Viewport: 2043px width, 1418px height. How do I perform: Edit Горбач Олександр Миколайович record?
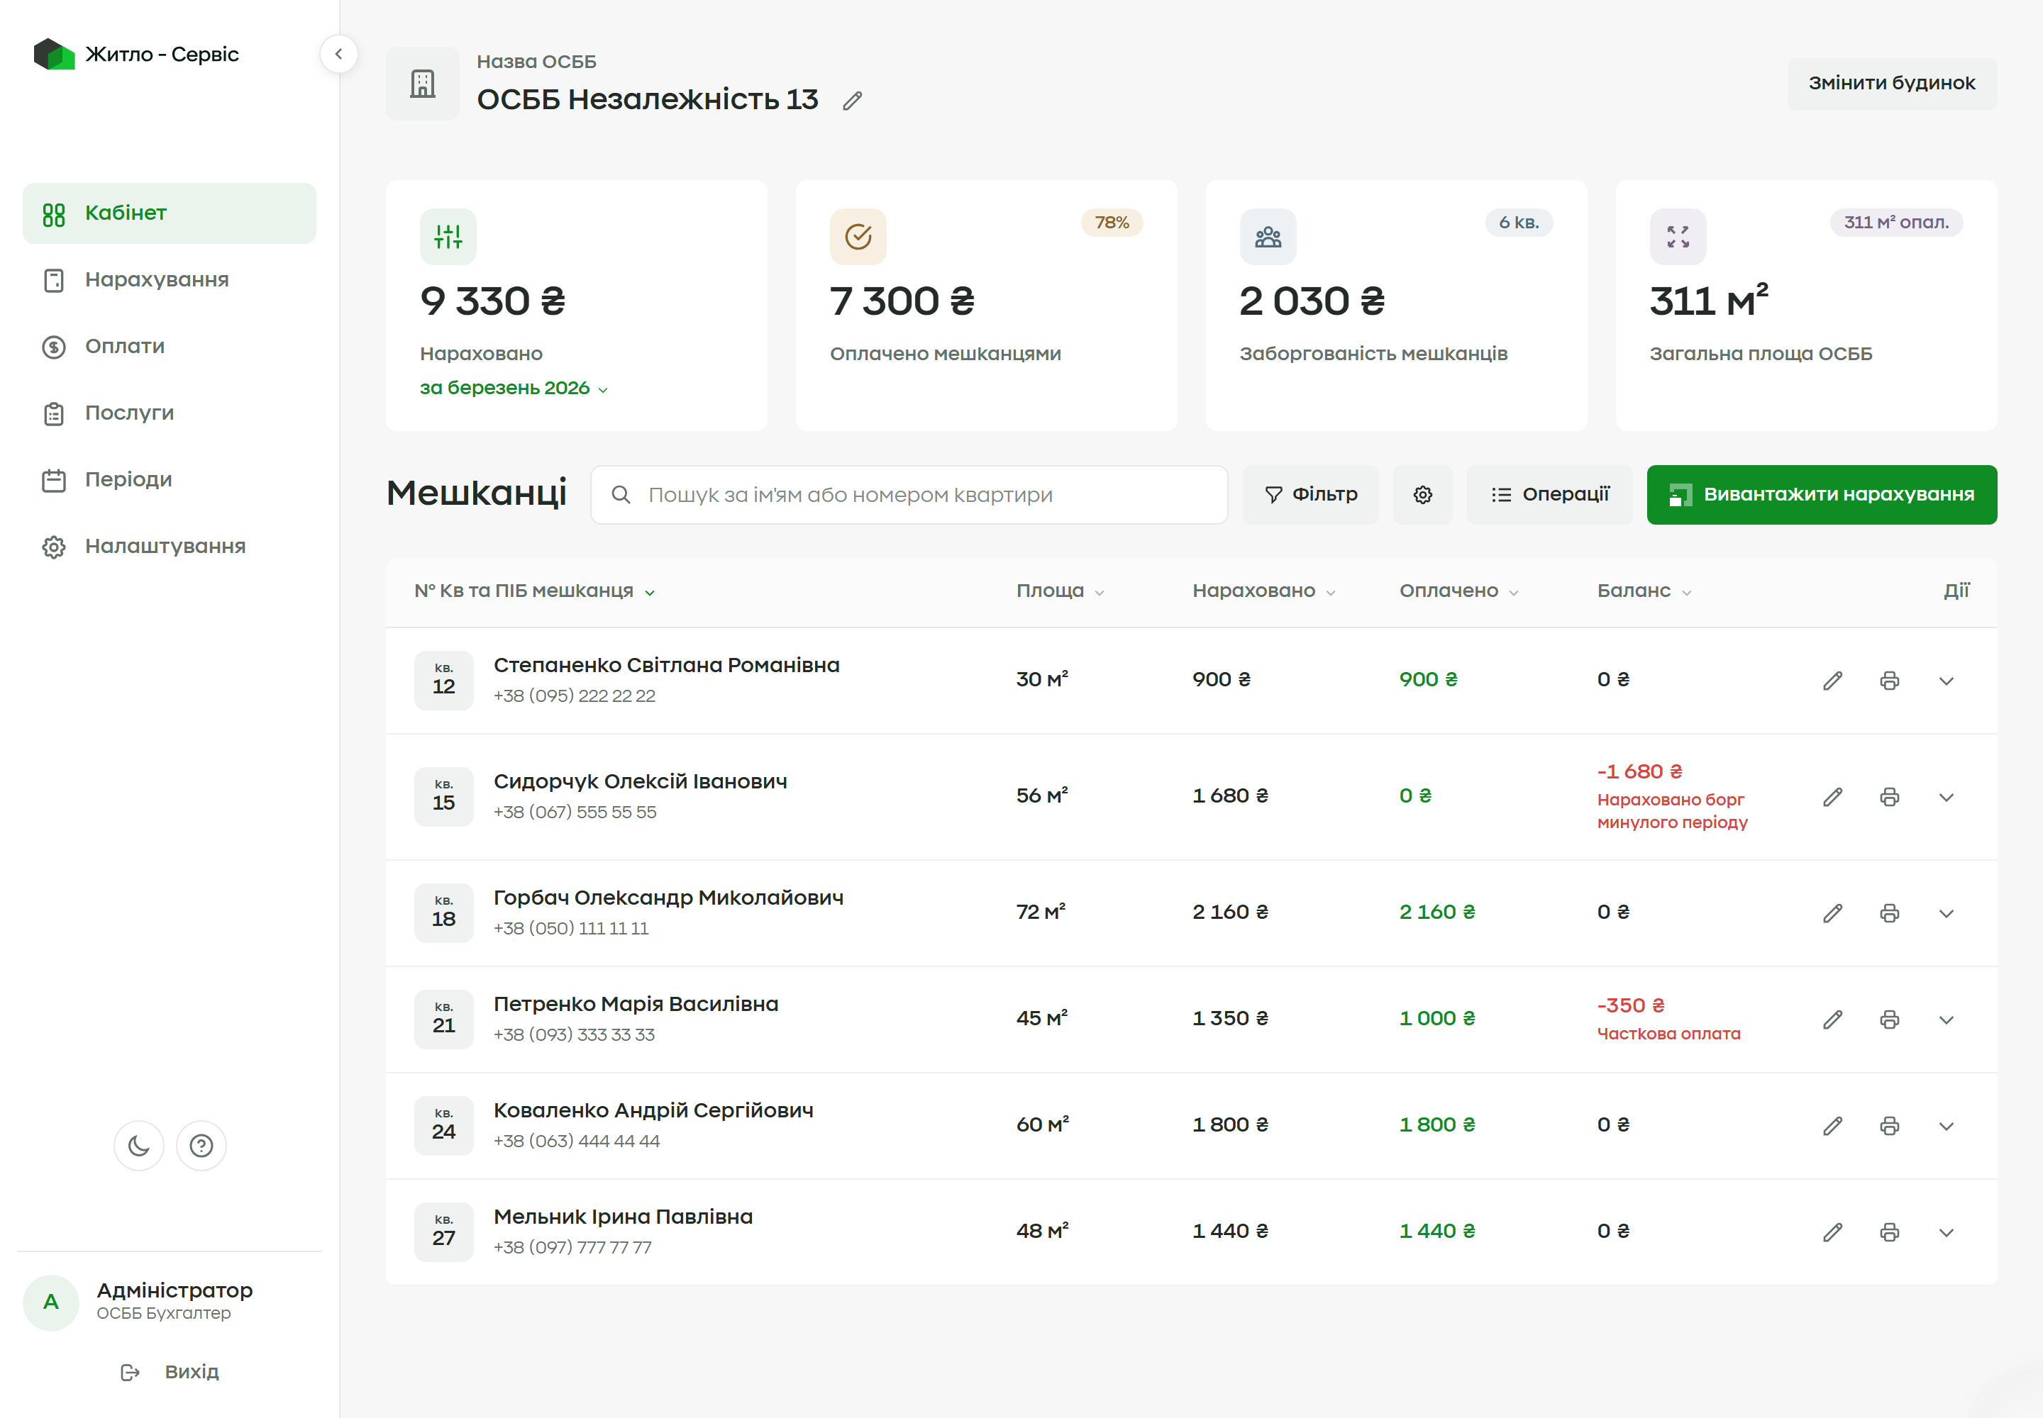1832,914
